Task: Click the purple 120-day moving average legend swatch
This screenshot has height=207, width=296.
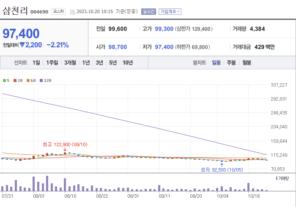Action: click(x=41, y=81)
